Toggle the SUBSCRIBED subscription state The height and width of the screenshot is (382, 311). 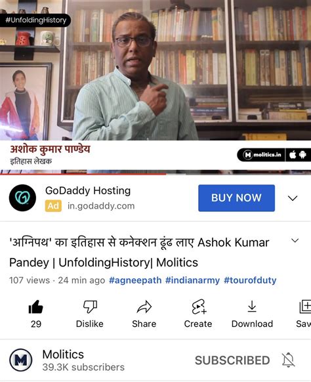coord(232,360)
